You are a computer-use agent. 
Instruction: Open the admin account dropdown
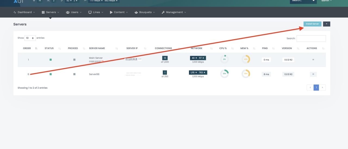coord(327,1)
